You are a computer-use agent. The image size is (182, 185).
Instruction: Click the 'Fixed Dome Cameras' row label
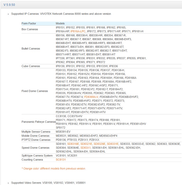(x=35, y=91)
